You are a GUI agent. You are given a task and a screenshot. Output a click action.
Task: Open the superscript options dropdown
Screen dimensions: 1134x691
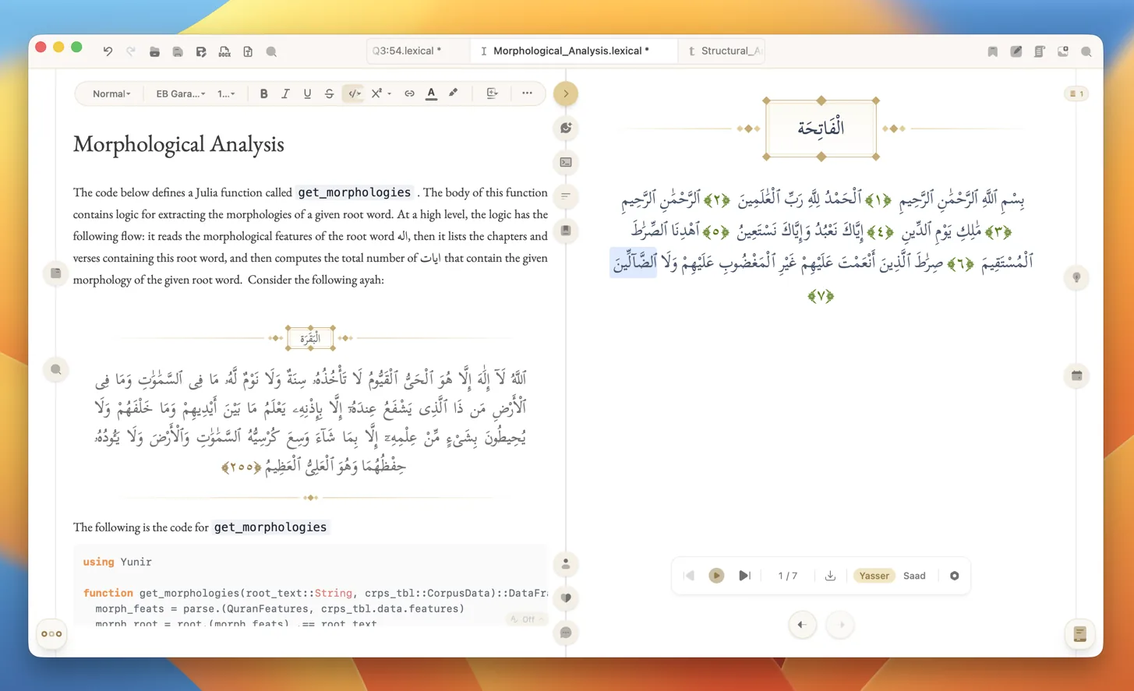pos(381,93)
